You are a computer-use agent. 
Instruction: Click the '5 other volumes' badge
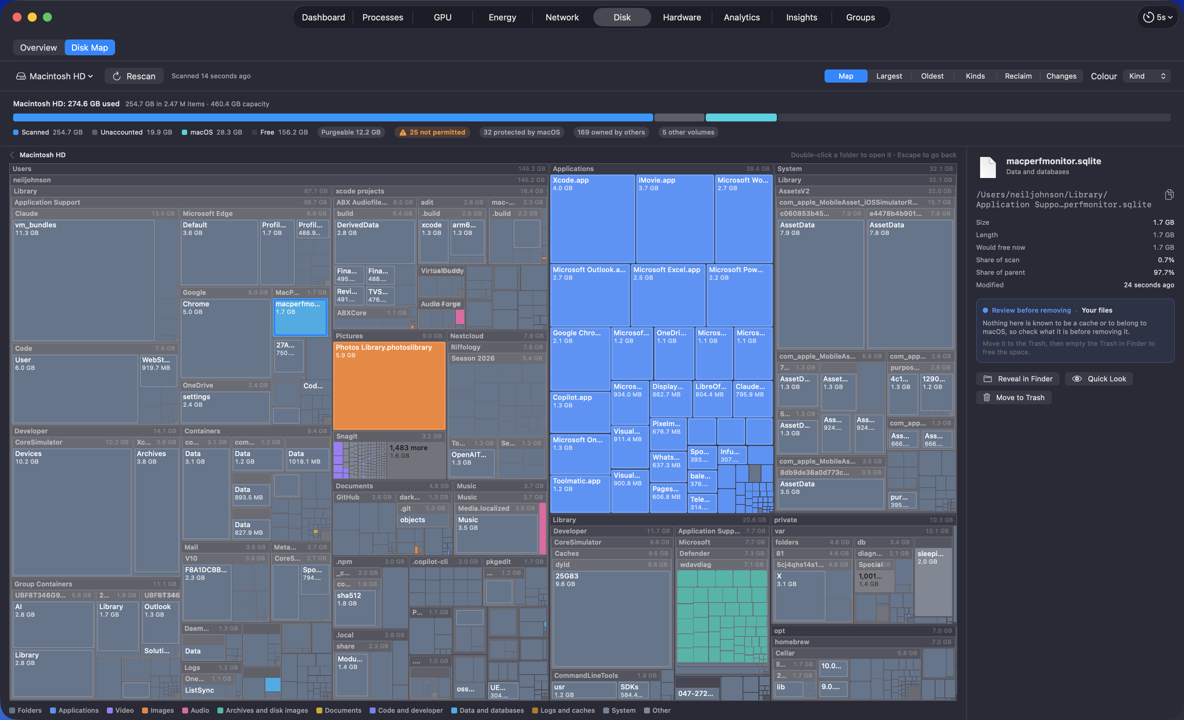point(688,132)
